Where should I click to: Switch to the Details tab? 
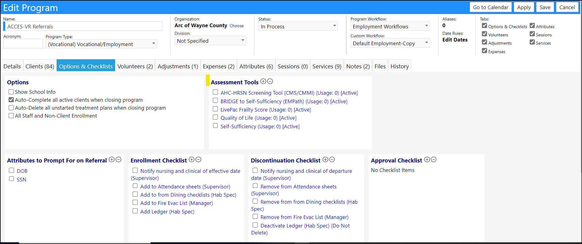click(12, 66)
